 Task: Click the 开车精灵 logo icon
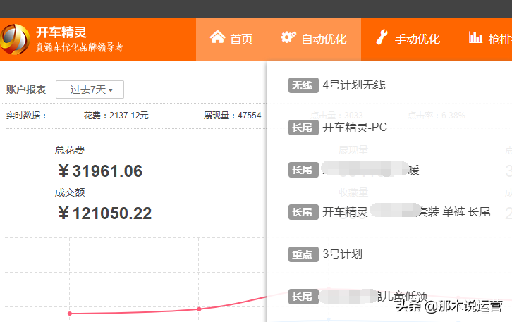pos(15,39)
